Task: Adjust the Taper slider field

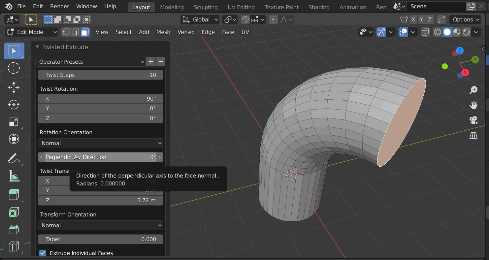Action: click(x=100, y=239)
